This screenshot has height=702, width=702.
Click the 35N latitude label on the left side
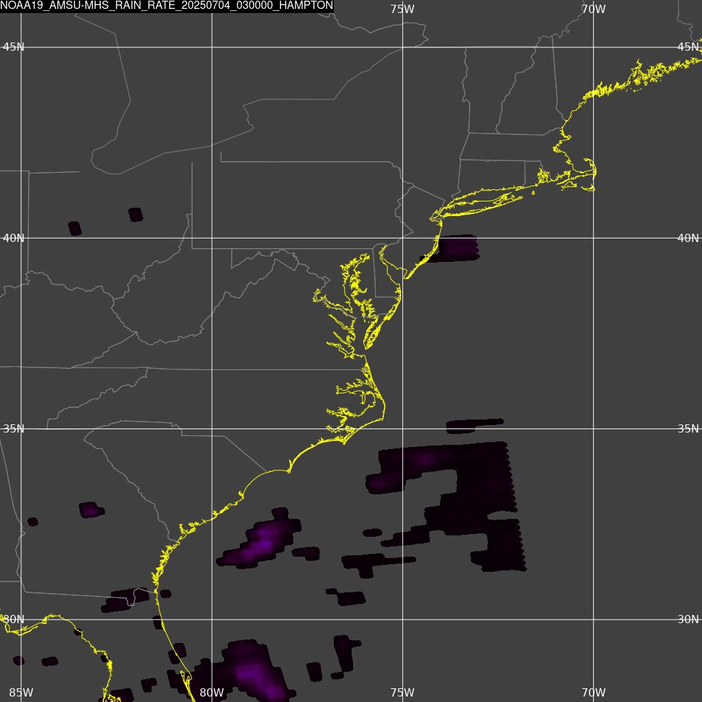pos(14,429)
